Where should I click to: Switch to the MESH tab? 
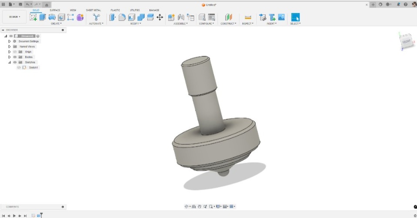[x=73, y=10]
